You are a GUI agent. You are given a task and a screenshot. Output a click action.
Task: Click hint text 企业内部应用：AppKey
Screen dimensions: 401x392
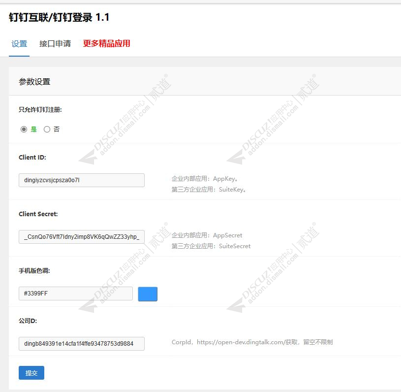click(205, 179)
